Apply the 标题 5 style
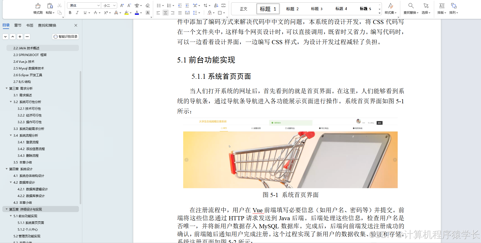The width and height of the screenshot is (481, 243). pos(365,9)
